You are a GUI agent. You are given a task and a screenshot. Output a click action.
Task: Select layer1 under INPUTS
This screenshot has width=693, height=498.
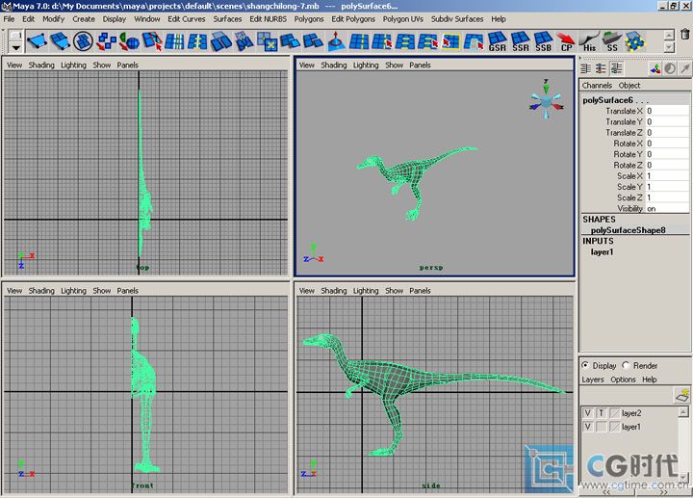pos(602,251)
